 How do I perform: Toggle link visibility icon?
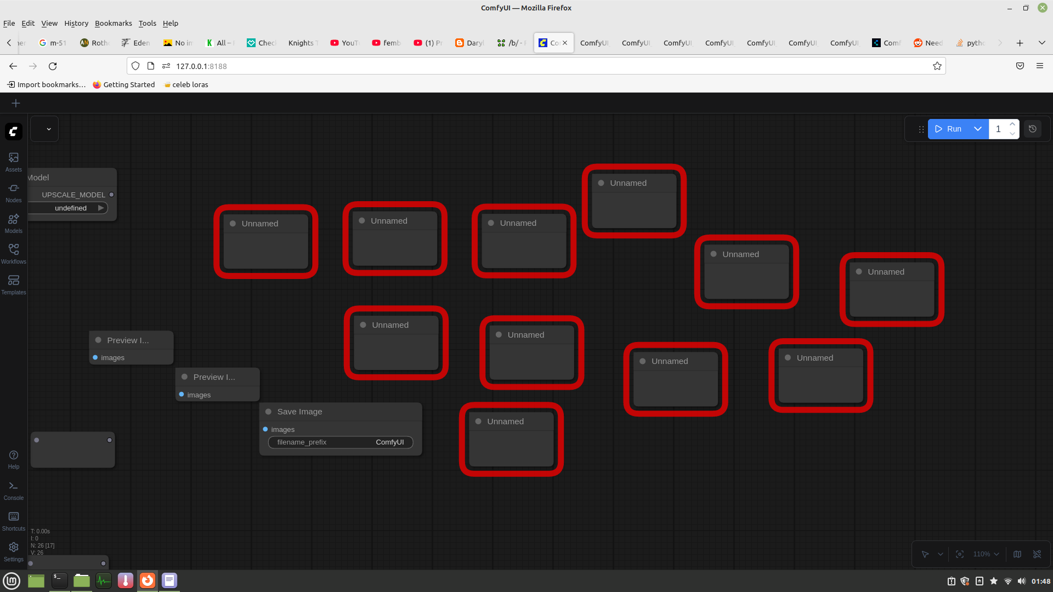[x=1037, y=554]
